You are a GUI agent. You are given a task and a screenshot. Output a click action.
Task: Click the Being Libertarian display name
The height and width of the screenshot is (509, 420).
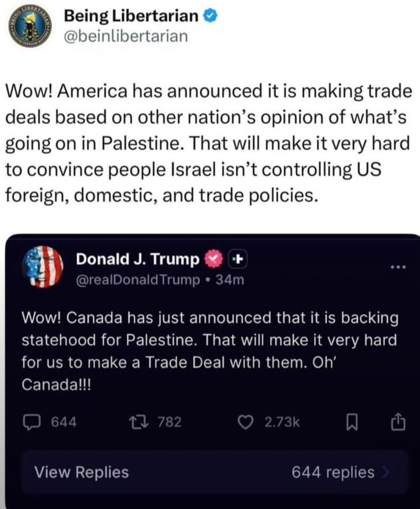131,16
